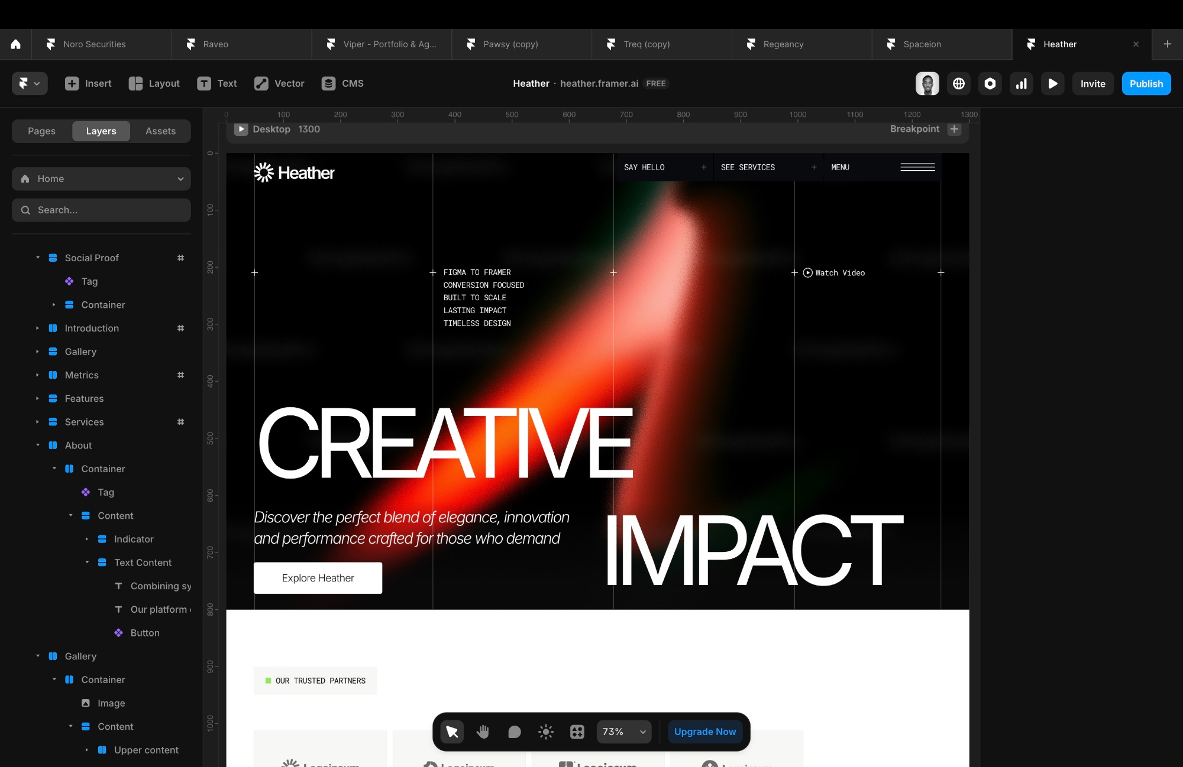Switch to the Assets tab
The height and width of the screenshot is (767, 1183).
coord(160,131)
